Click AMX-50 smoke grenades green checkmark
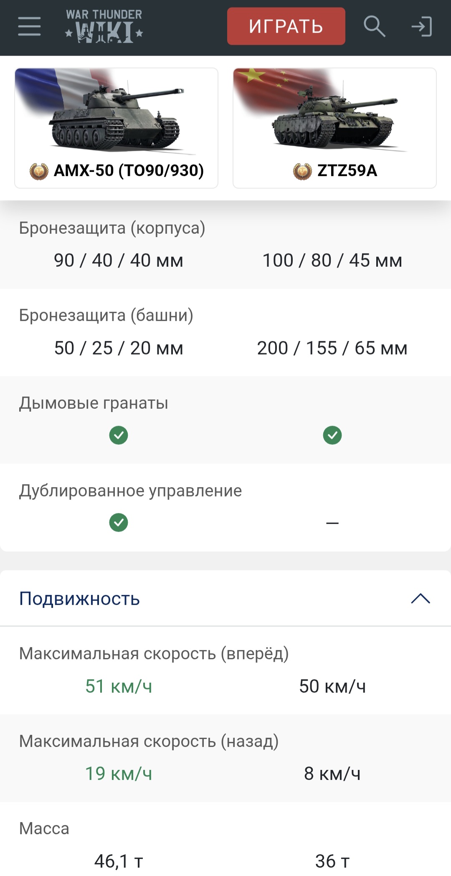 pos(119,435)
